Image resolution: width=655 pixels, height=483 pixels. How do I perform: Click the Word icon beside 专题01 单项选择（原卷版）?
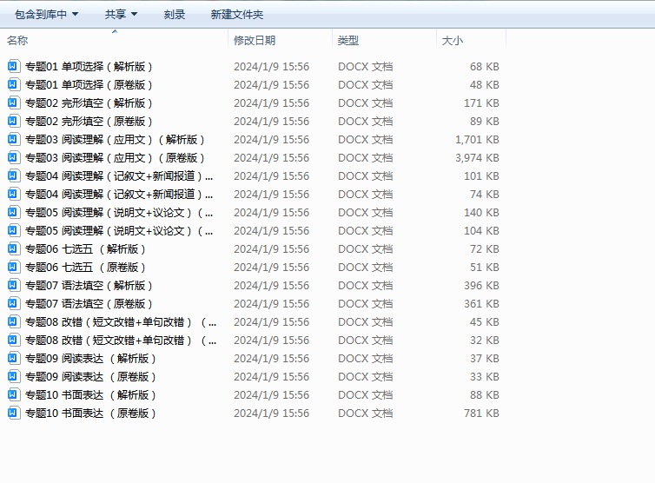[x=13, y=85]
